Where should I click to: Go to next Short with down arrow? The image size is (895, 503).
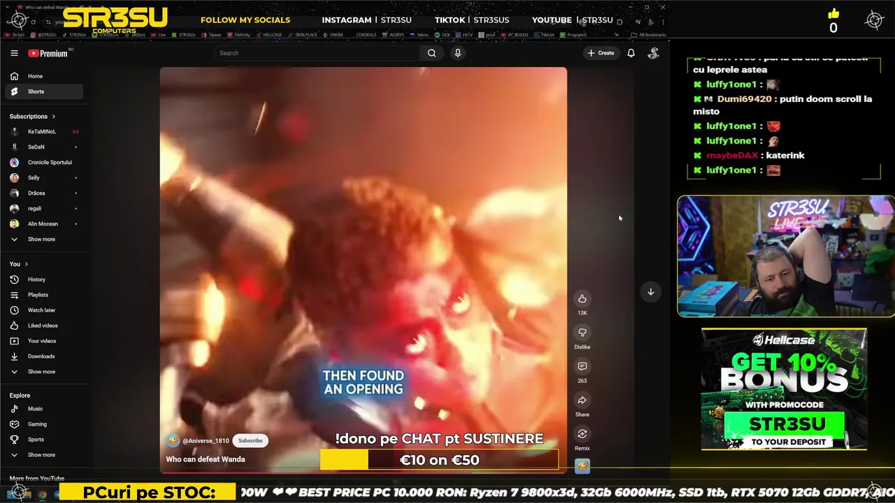coord(650,292)
